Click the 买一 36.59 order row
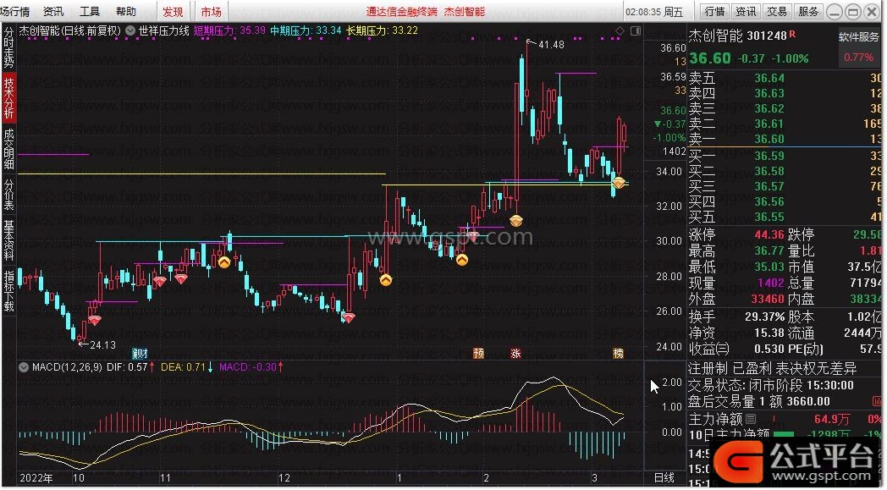 pos(785,156)
